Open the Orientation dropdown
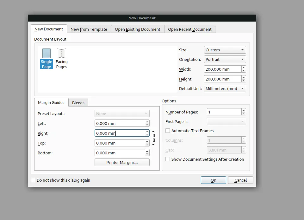304x220 pixels. coord(225,59)
